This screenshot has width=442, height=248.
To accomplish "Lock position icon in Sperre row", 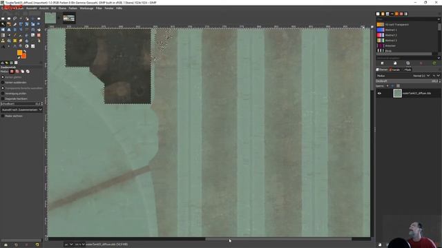I will (392, 85).
